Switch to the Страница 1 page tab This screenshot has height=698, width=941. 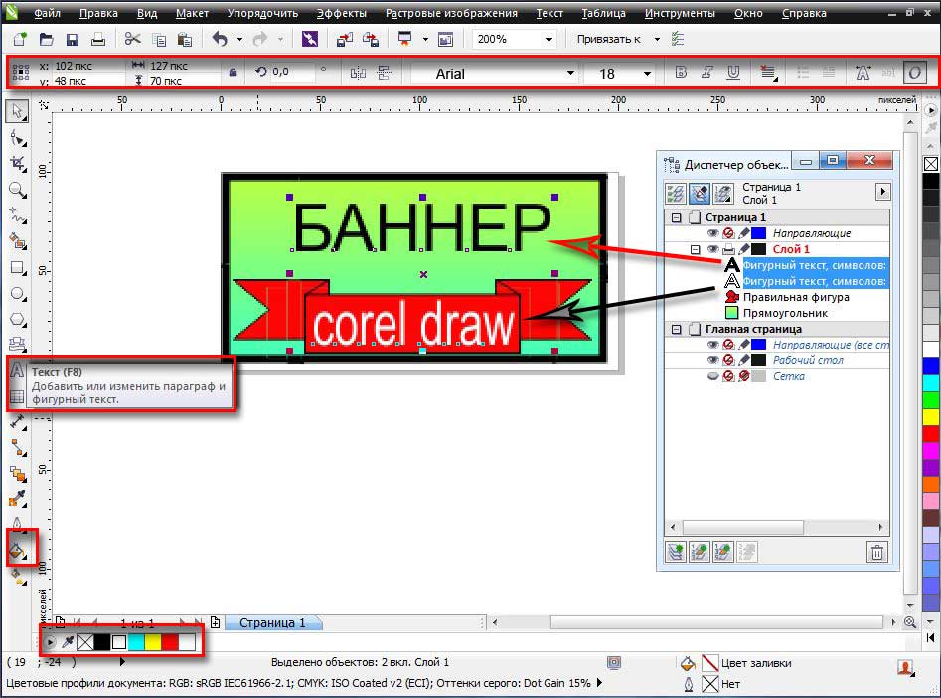tap(272, 623)
